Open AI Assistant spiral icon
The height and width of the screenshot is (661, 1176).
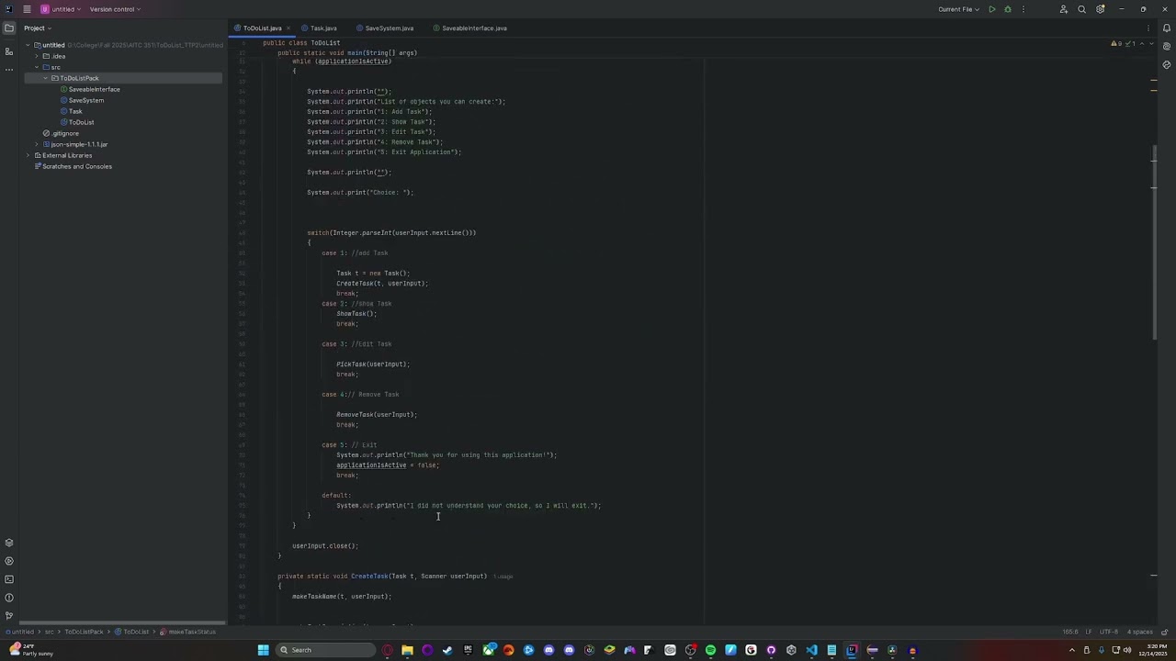pyautogui.click(x=1167, y=46)
